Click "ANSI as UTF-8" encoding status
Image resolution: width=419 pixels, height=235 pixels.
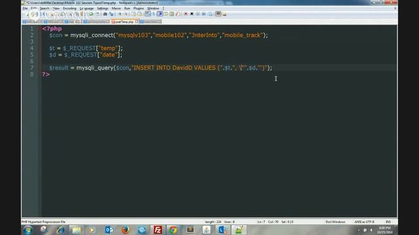click(x=364, y=222)
